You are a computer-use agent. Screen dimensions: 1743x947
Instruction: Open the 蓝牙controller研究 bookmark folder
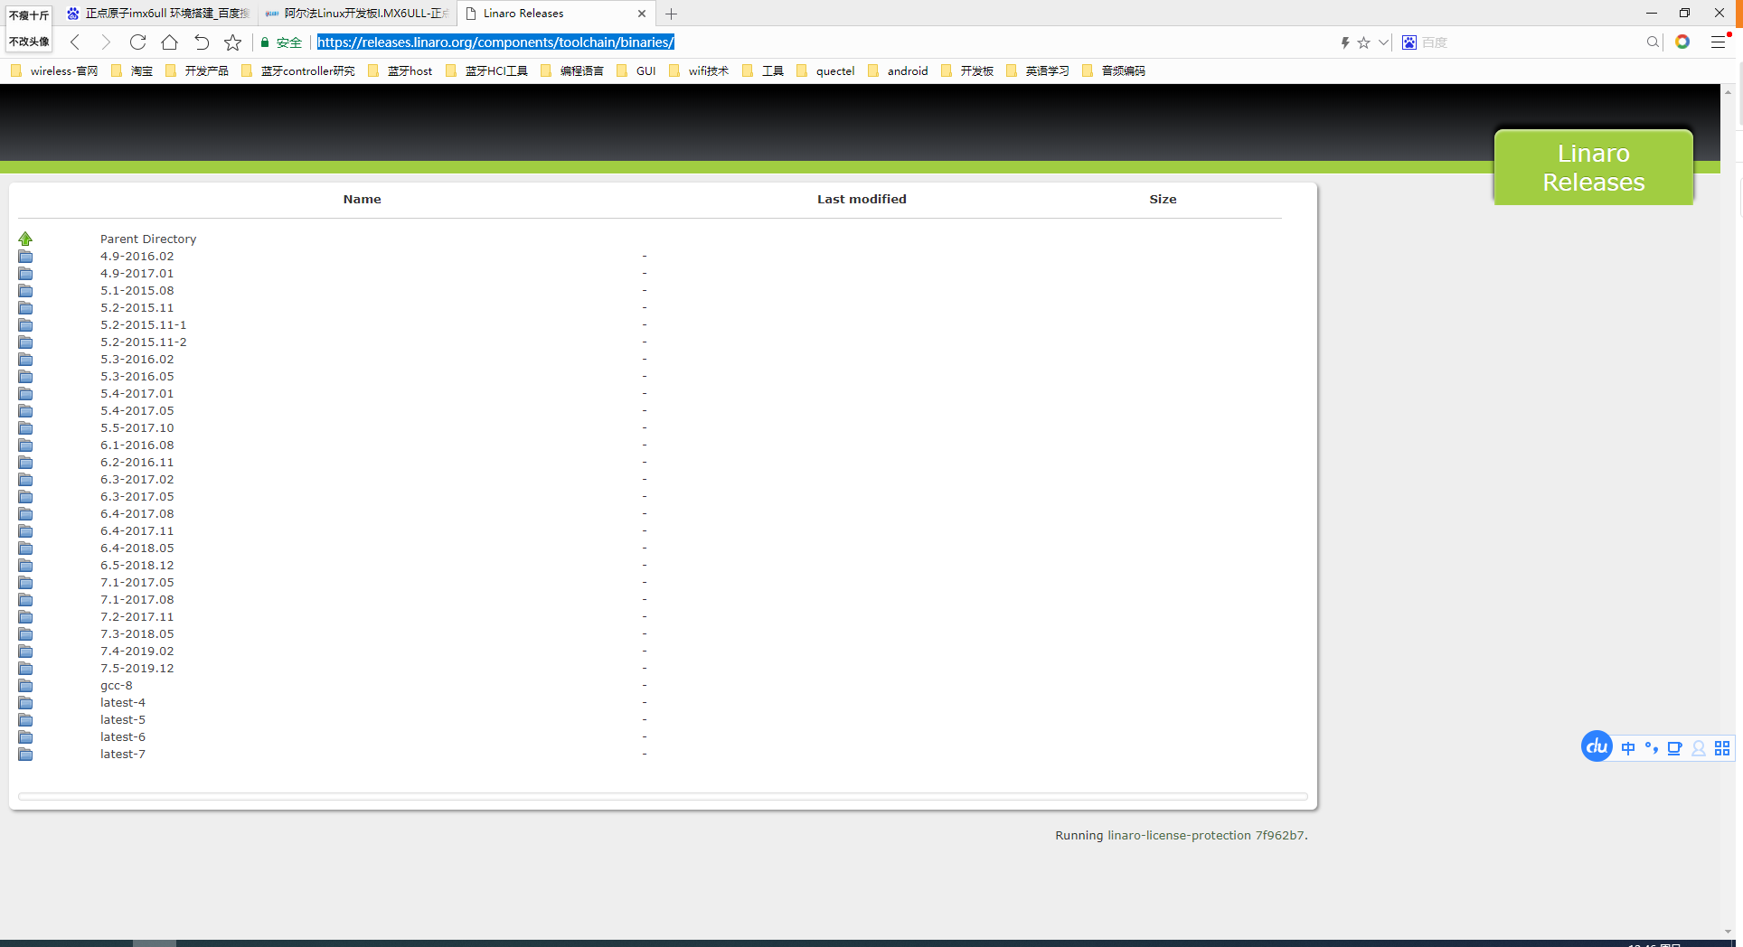[x=298, y=70]
